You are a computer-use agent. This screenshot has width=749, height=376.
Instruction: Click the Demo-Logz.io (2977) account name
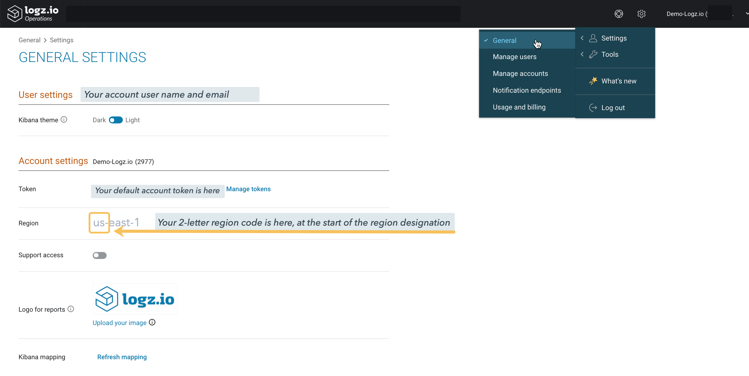[x=123, y=162]
